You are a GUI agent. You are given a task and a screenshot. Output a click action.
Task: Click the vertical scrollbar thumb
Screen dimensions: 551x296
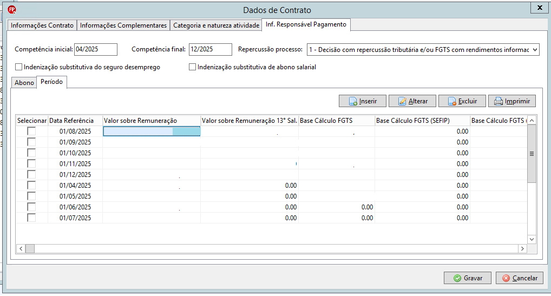point(532,154)
